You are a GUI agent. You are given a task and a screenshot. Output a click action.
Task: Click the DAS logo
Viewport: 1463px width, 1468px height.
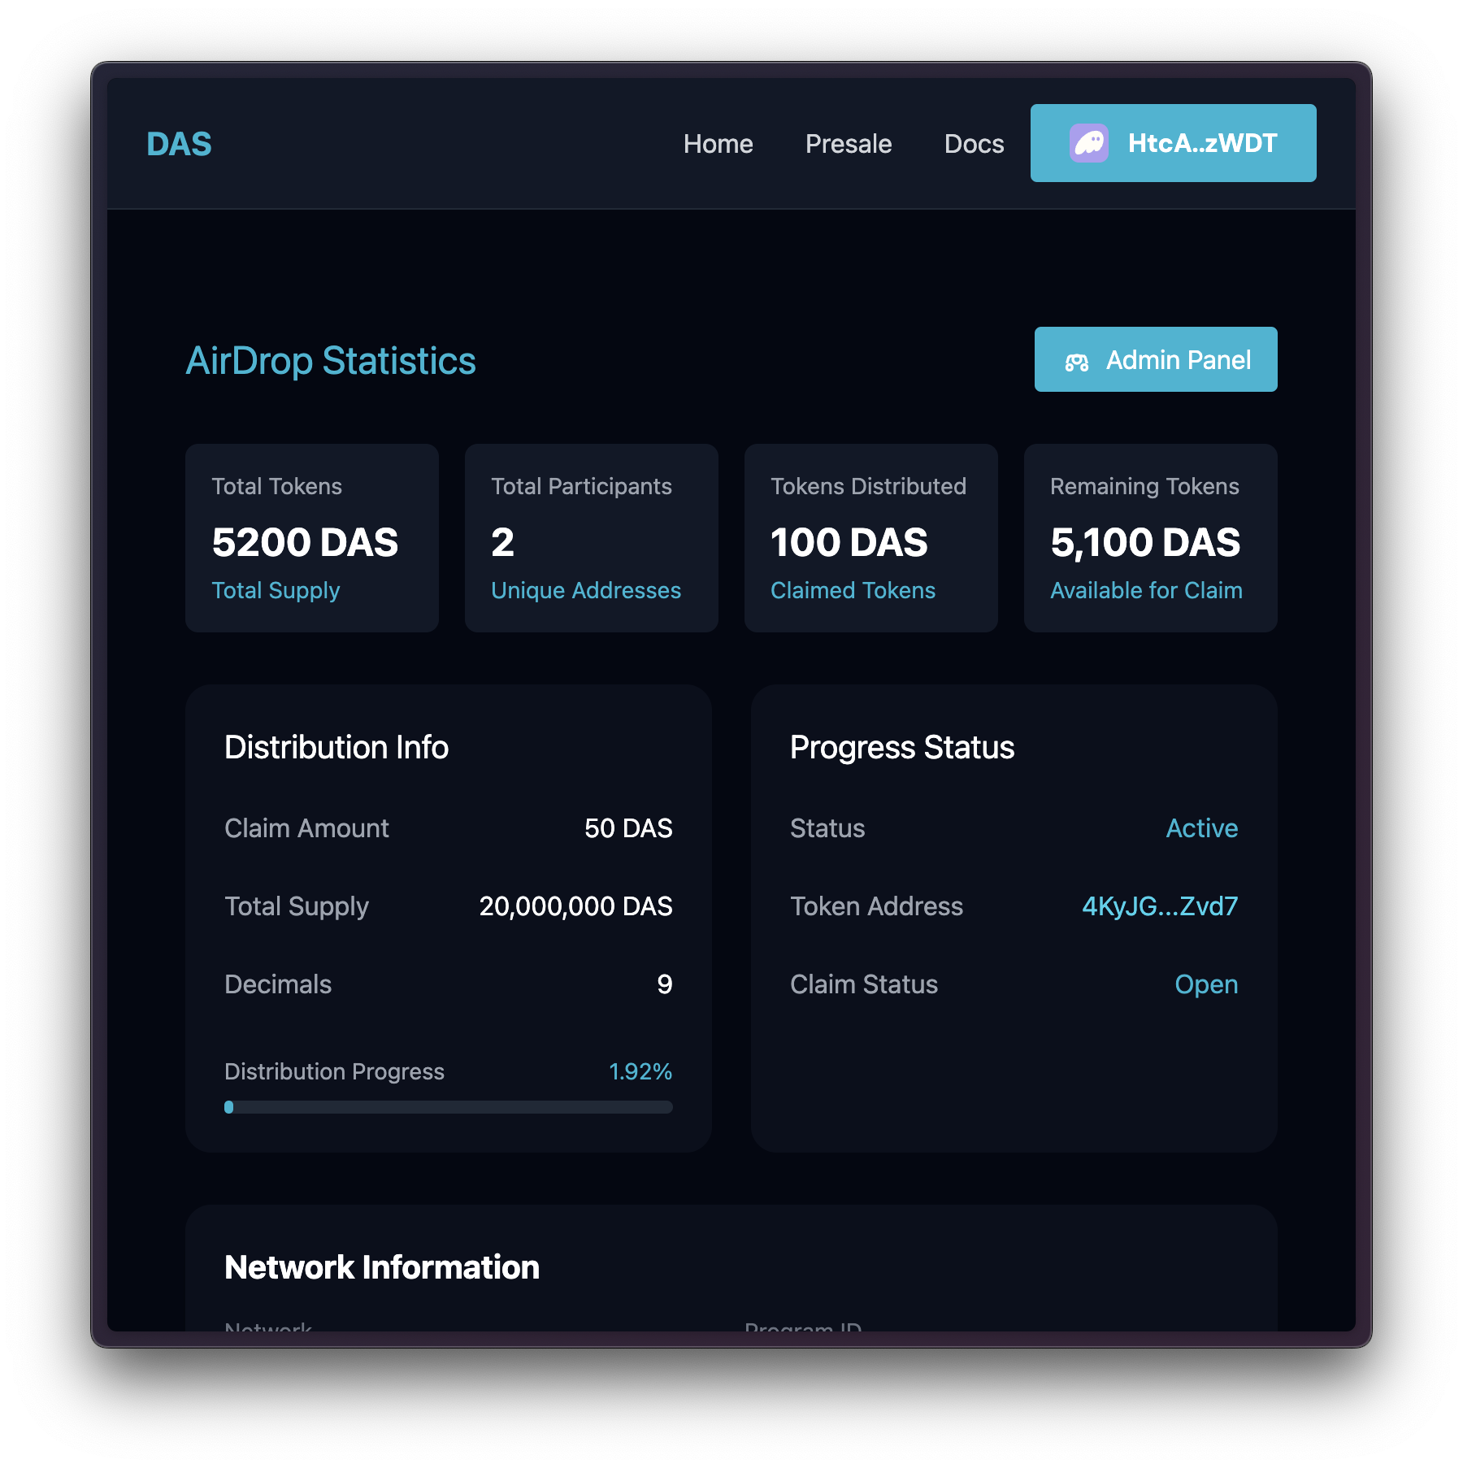[x=179, y=145]
